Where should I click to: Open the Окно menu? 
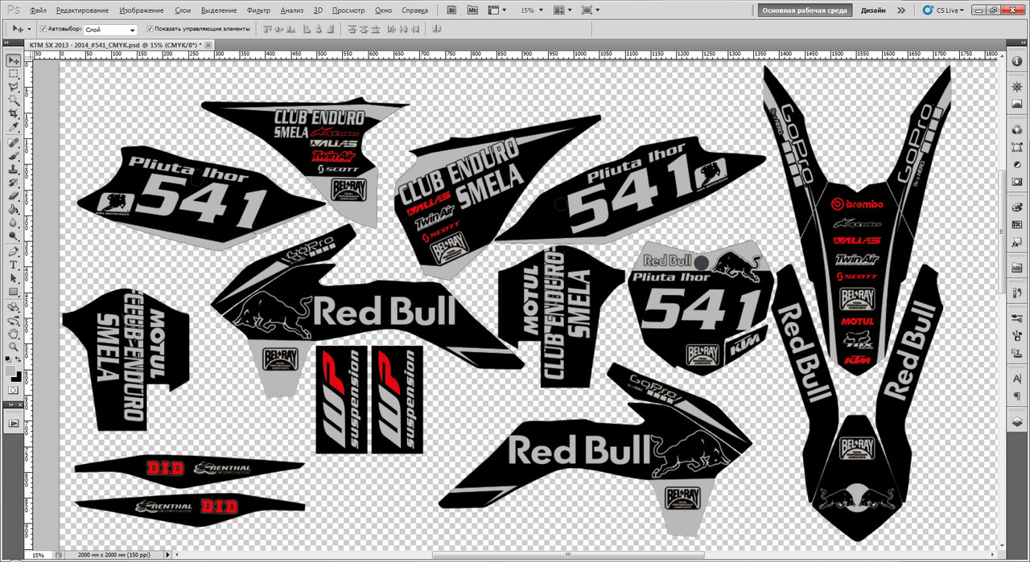click(x=383, y=10)
